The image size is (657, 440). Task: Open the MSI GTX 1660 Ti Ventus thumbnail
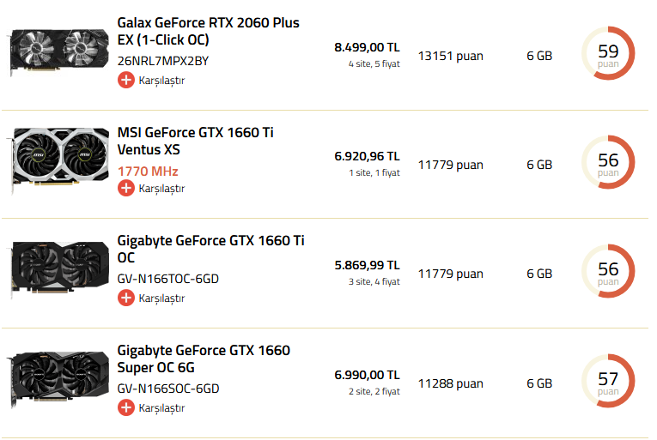58,160
